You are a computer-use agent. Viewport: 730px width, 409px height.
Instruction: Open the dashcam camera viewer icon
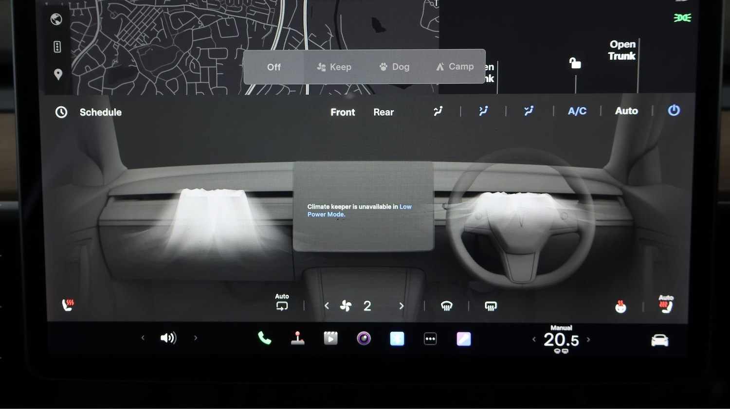point(364,338)
